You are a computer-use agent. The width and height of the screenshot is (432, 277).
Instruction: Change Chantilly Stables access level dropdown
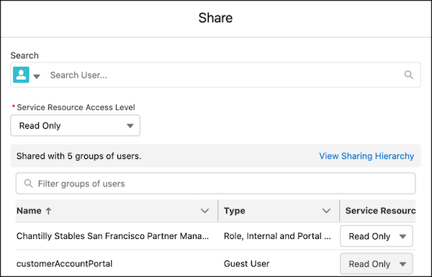(377, 236)
